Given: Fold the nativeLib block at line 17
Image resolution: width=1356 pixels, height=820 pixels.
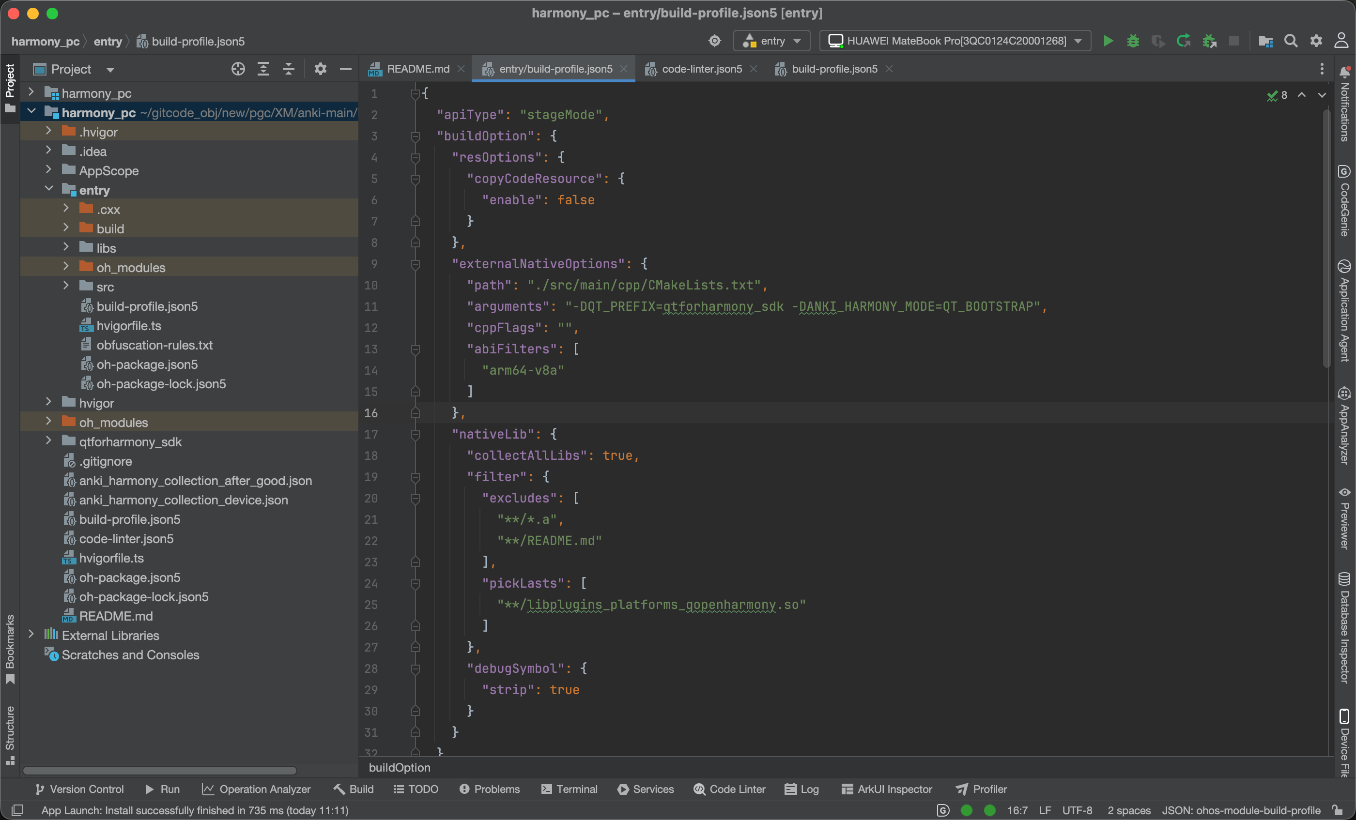Looking at the screenshot, I should (x=416, y=435).
